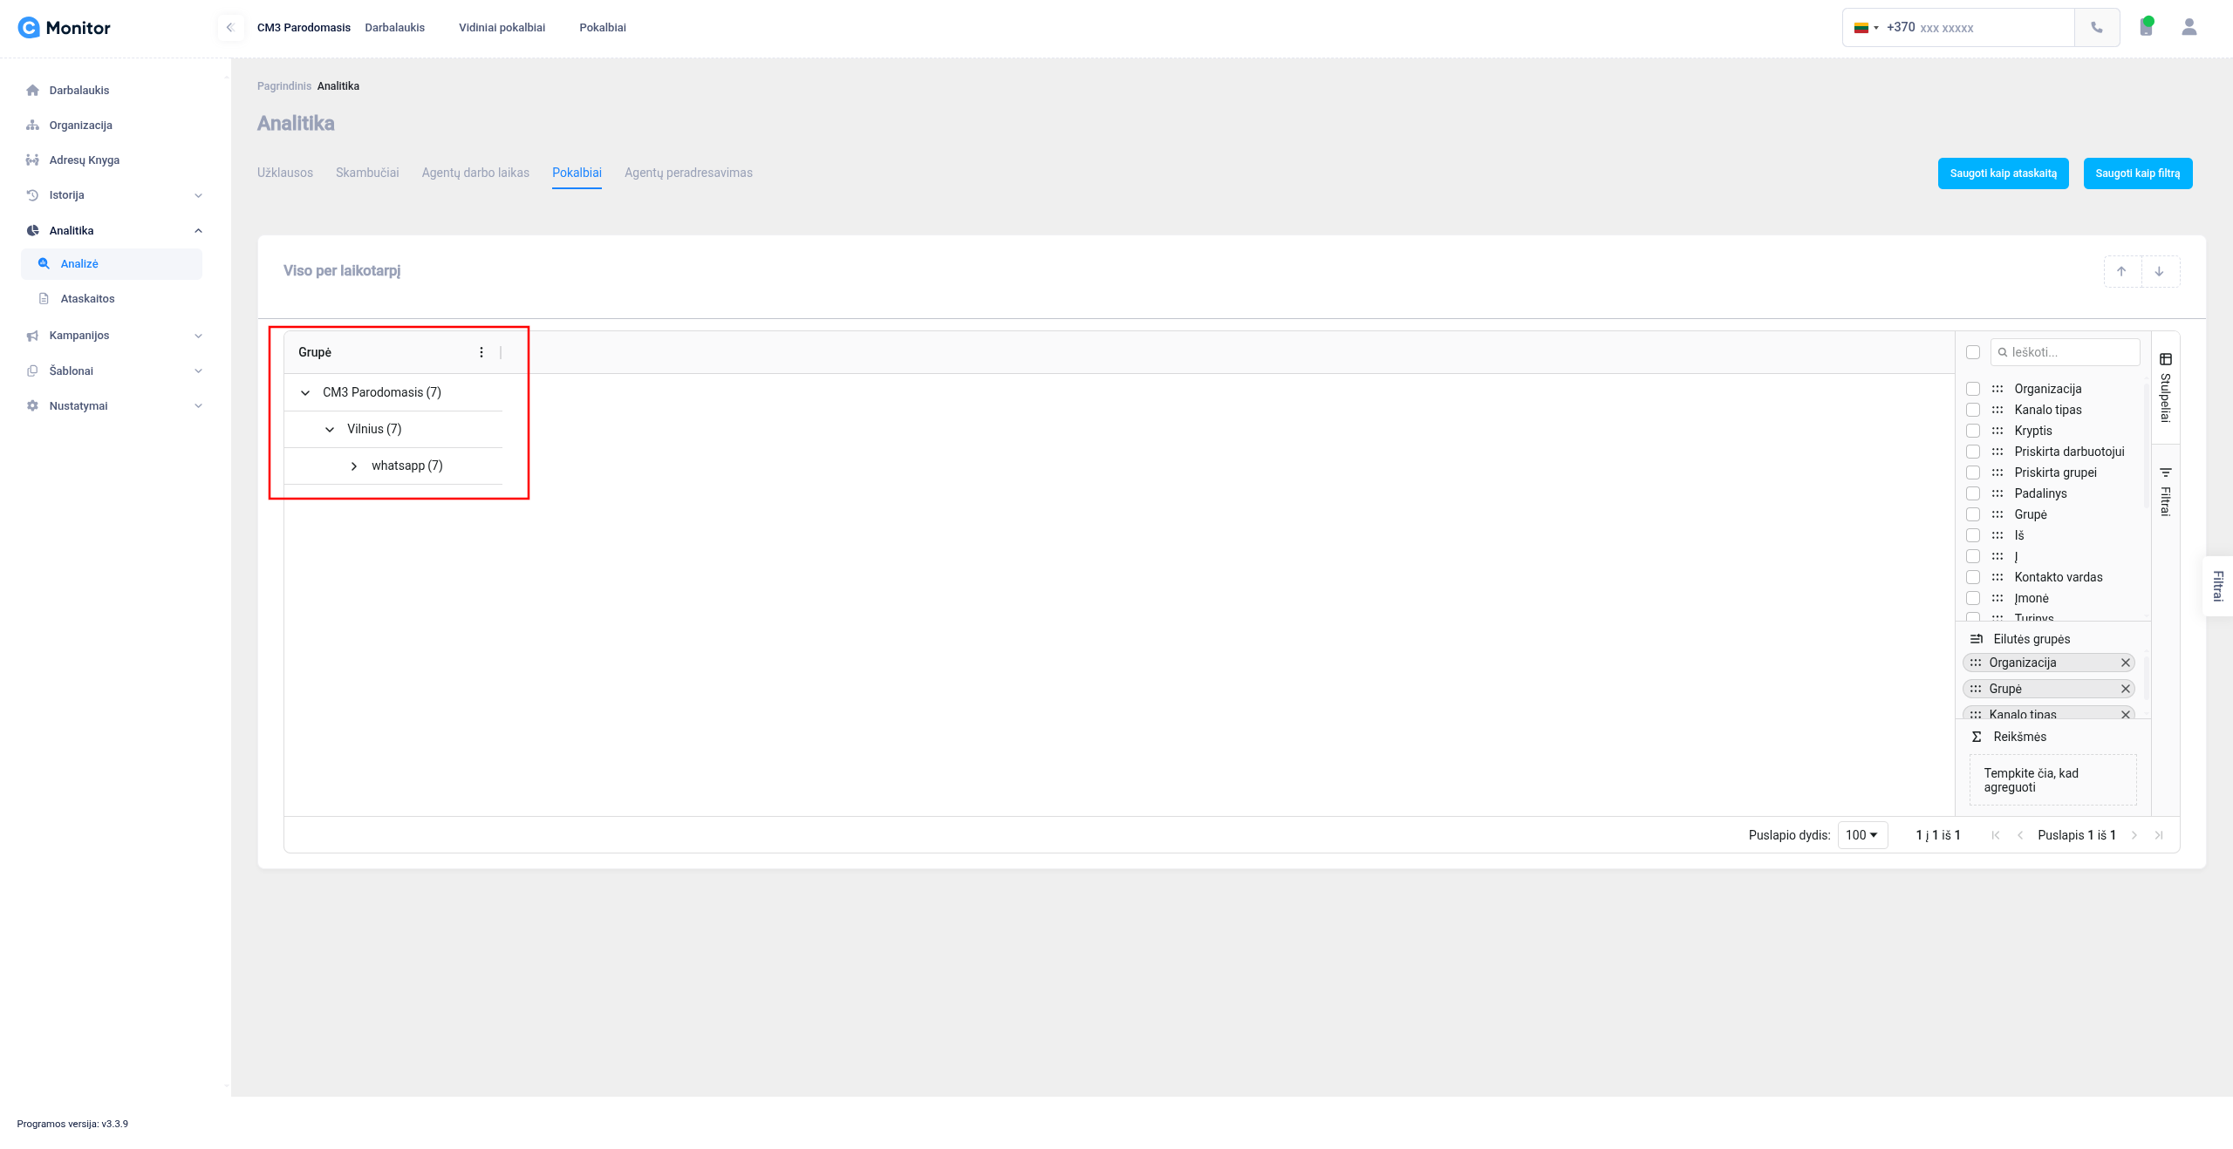The width and height of the screenshot is (2233, 1149).
Task: Remove Kanalo tipas from row groups
Action: point(2126,714)
